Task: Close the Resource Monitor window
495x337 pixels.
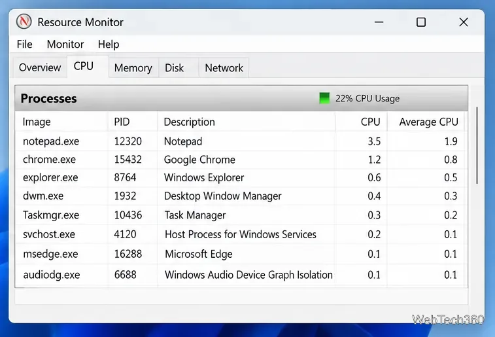Action: [x=464, y=22]
